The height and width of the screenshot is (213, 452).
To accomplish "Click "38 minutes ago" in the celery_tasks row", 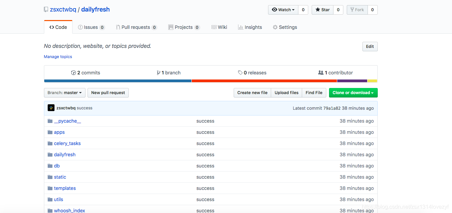I will pyautogui.click(x=357, y=143).
